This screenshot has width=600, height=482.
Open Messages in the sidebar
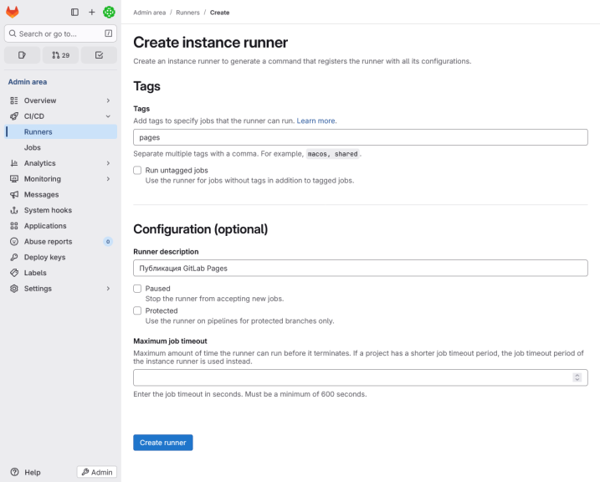point(60,195)
